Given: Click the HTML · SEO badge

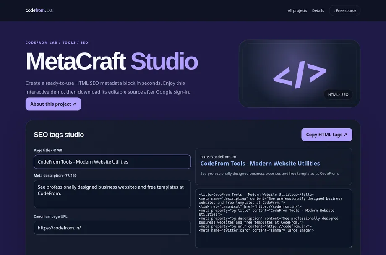Looking at the screenshot, I should click(x=338, y=94).
